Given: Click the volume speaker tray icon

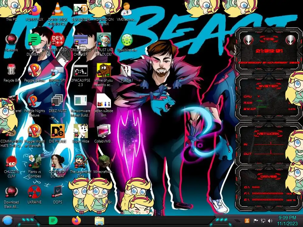Looking at the screenshot, I should tap(270, 220).
